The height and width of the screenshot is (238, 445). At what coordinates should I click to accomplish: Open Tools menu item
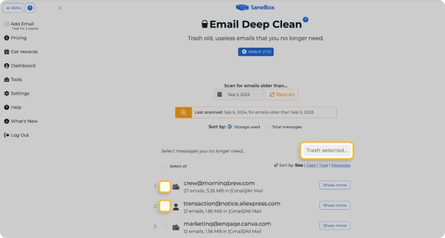click(16, 79)
